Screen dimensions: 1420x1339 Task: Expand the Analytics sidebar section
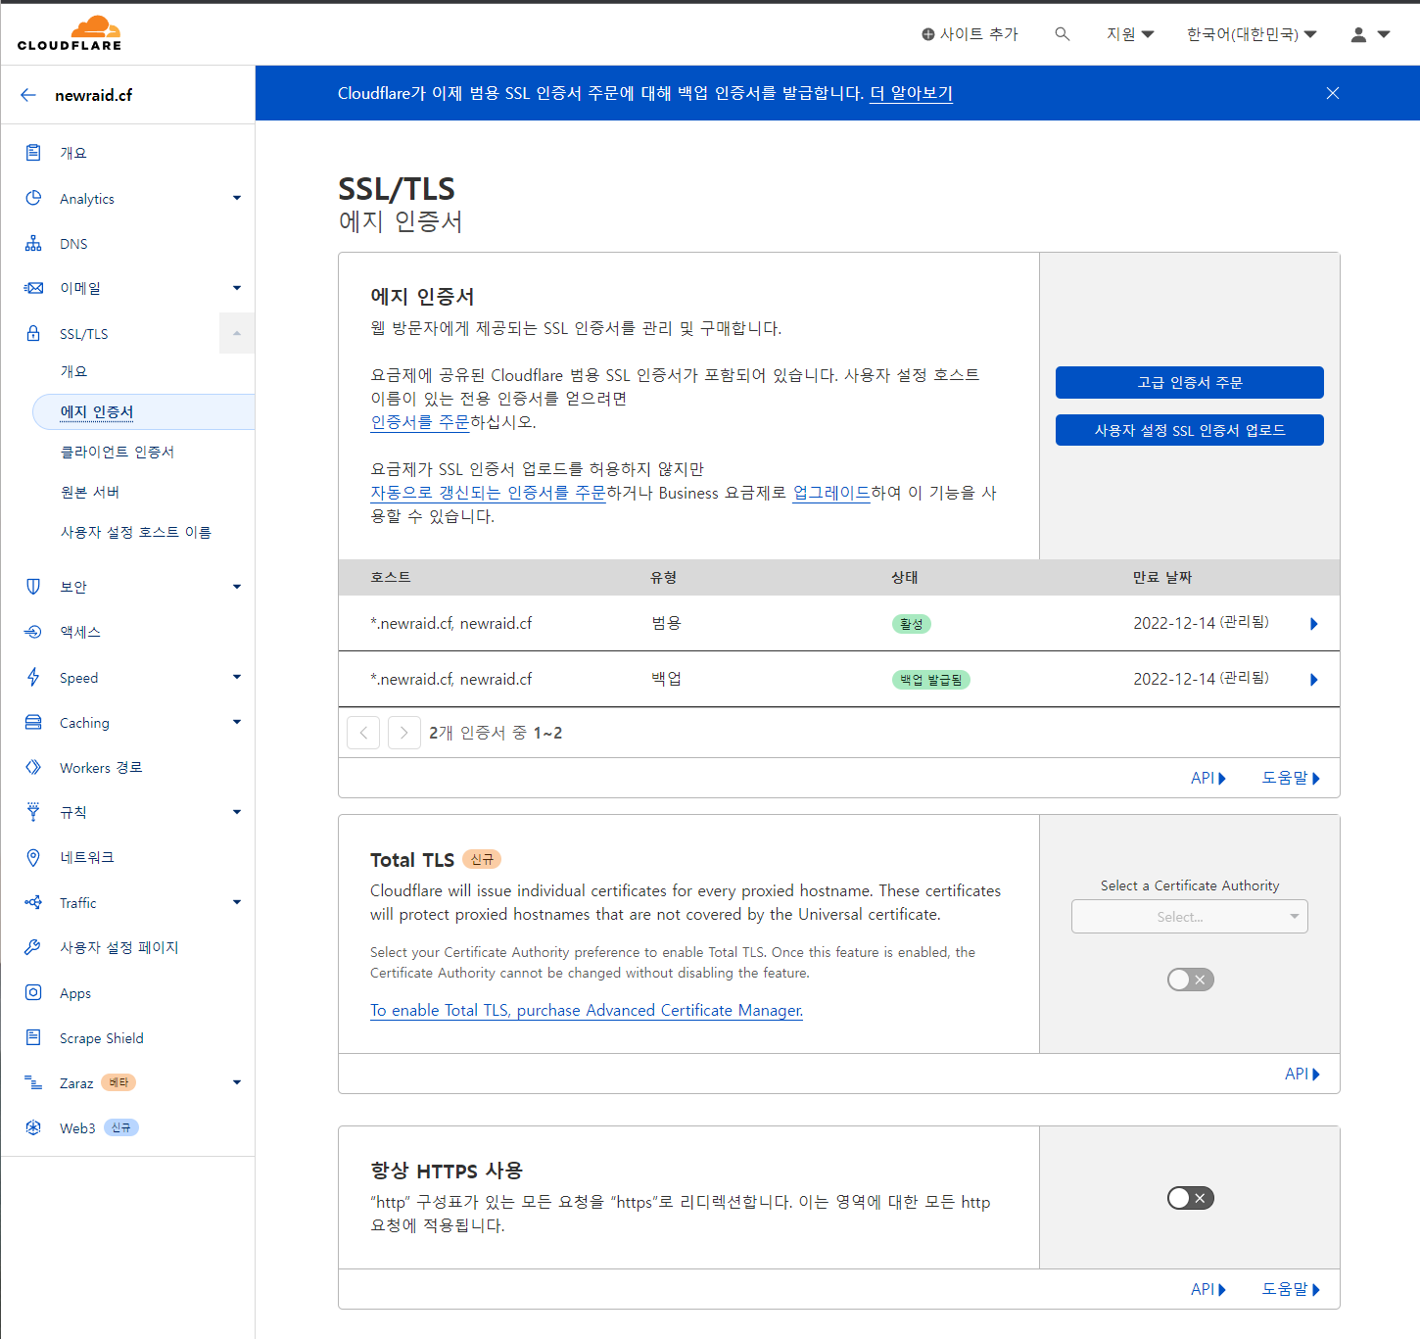pos(237,198)
